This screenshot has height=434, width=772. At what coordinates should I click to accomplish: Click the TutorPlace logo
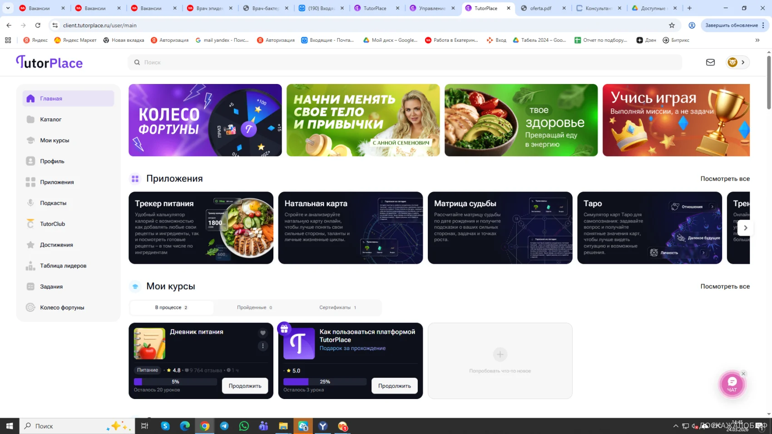coord(49,62)
